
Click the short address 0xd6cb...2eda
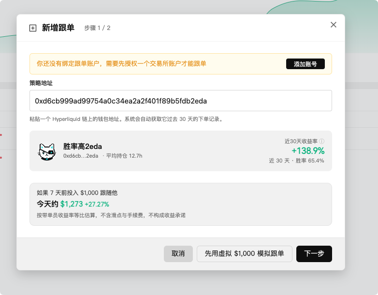pos(81,156)
